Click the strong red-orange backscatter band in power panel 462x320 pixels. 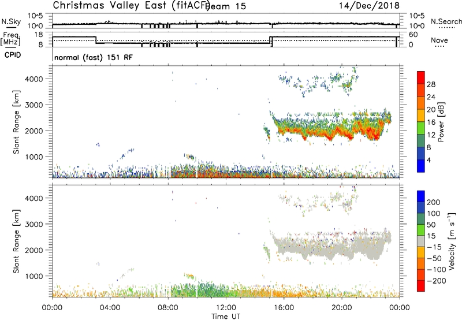coord(330,133)
